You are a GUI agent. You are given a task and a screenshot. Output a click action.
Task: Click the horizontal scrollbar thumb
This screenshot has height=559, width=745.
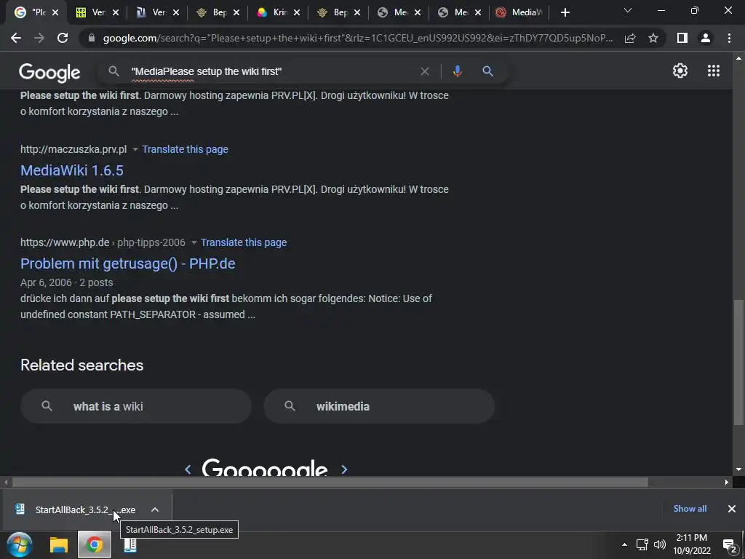(330, 483)
